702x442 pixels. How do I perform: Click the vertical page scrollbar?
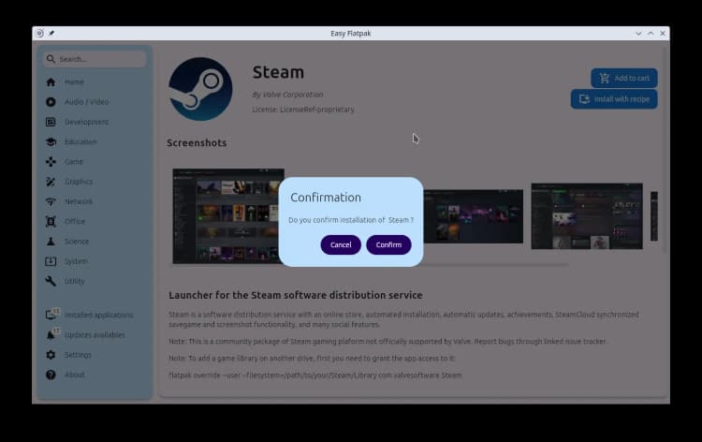pyautogui.click(x=665, y=148)
